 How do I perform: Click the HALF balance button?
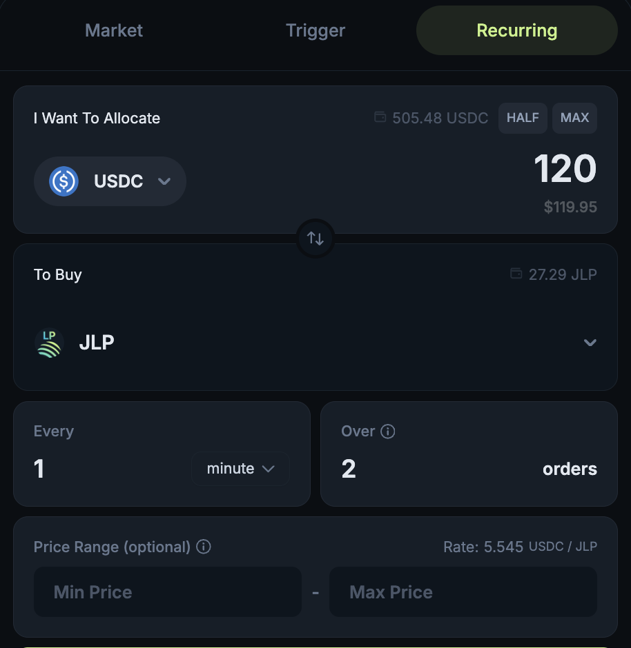point(523,118)
